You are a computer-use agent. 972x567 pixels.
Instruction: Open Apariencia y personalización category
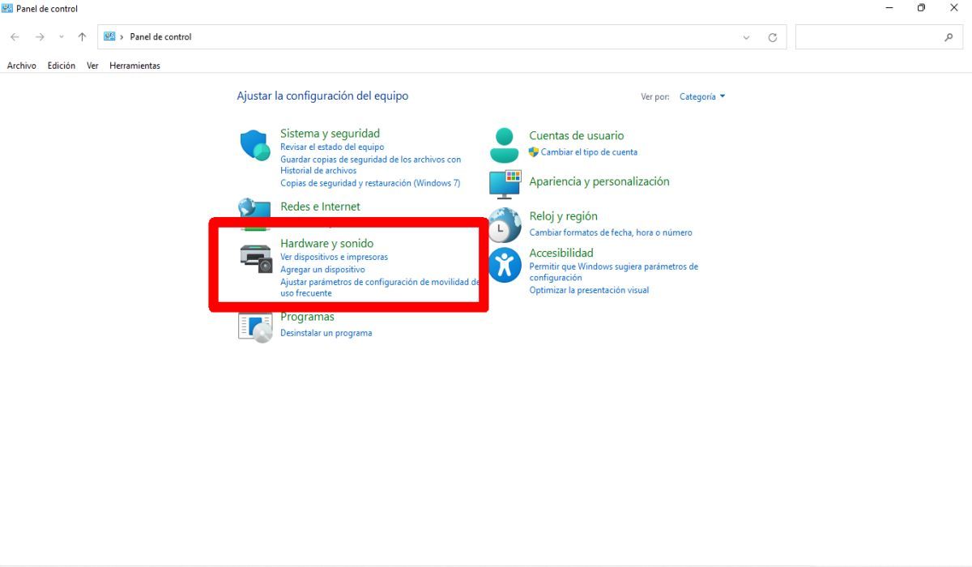coord(599,181)
